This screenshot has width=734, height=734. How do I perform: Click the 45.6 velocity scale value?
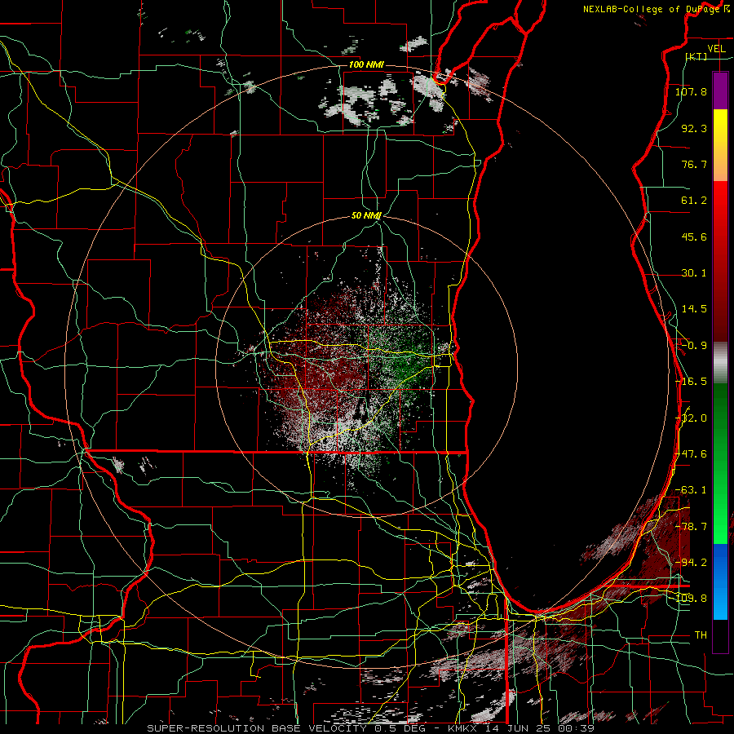694,237
